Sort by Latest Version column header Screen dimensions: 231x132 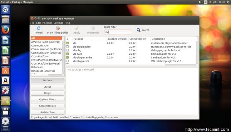coord(138,39)
